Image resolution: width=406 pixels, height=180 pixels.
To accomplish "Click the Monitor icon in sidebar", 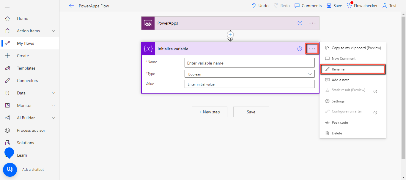I will (7, 105).
